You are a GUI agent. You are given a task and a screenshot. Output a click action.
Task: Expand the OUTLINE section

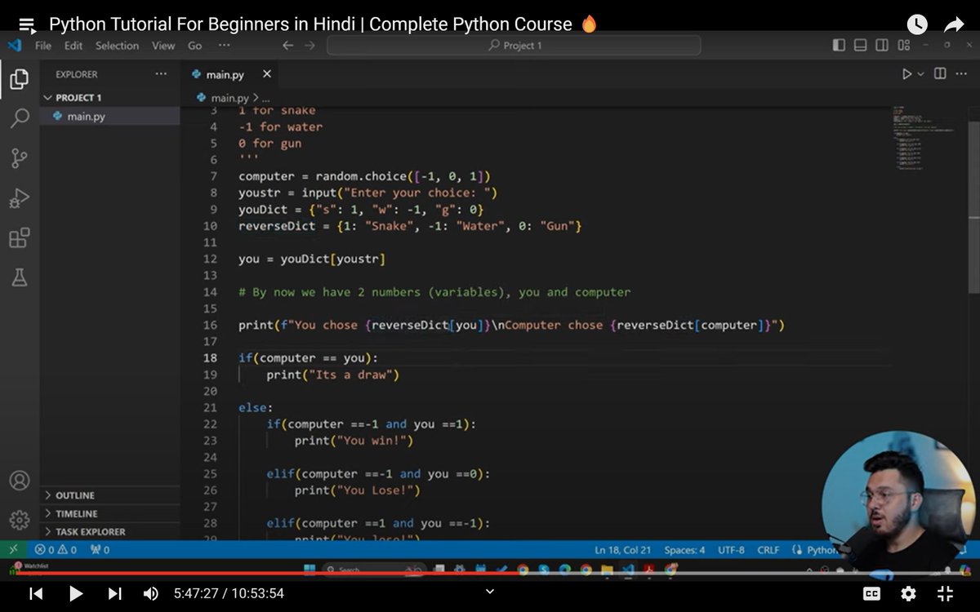pyautogui.click(x=73, y=494)
